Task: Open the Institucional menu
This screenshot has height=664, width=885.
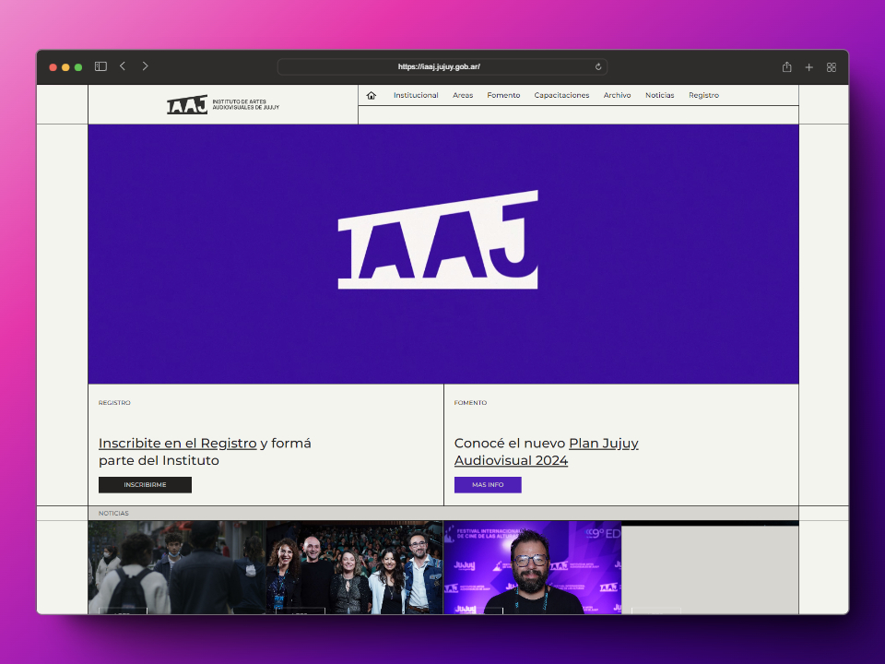Action: (x=416, y=95)
